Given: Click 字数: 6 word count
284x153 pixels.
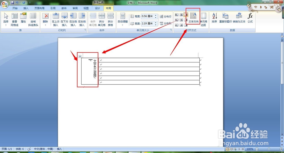Looking at the screenshot, I should click(20, 149).
